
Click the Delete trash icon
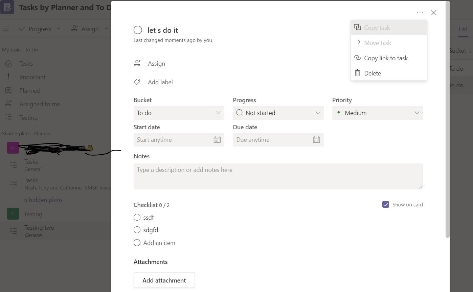[x=357, y=73]
